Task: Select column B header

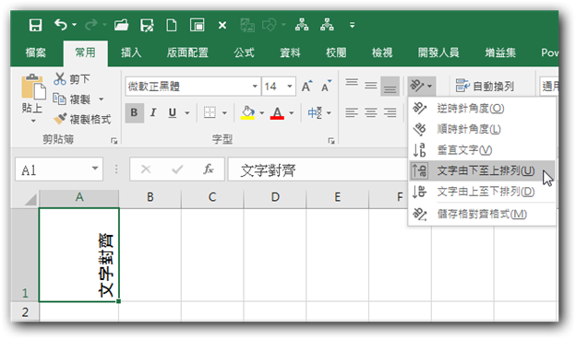Action: coord(150,197)
